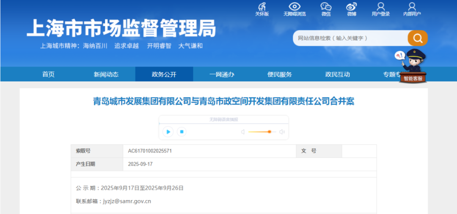The height and width of the screenshot is (214, 457).
Task: Click the 上海城市精神 slogan text
Action: pos(121,46)
